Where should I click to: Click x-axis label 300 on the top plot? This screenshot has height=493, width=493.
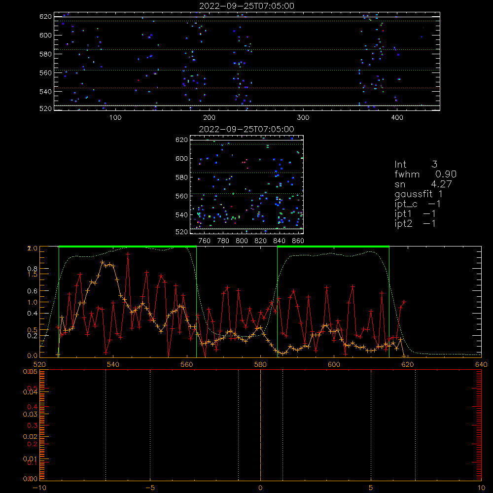303,118
